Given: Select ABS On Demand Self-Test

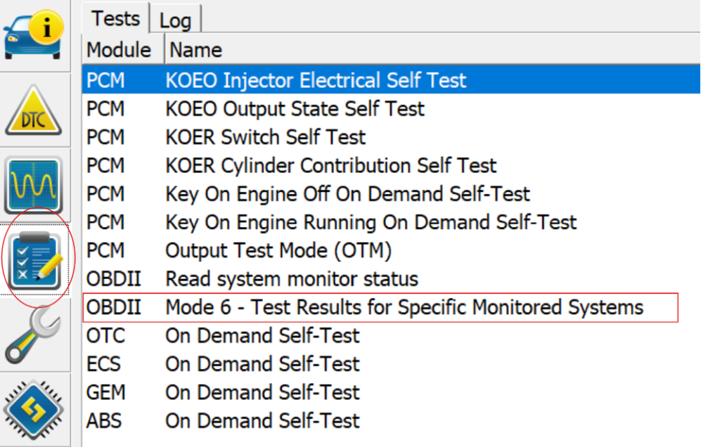Looking at the screenshot, I should point(391,420).
